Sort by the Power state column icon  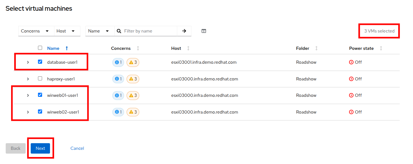point(381,48)
